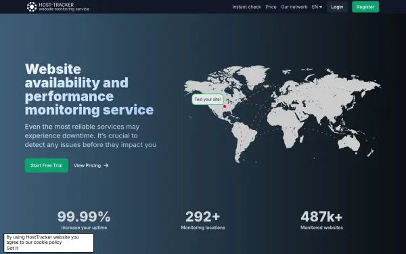Click the 'Monitoring locations' label
This screenshot has height=254, width=406.
[203, 228]
